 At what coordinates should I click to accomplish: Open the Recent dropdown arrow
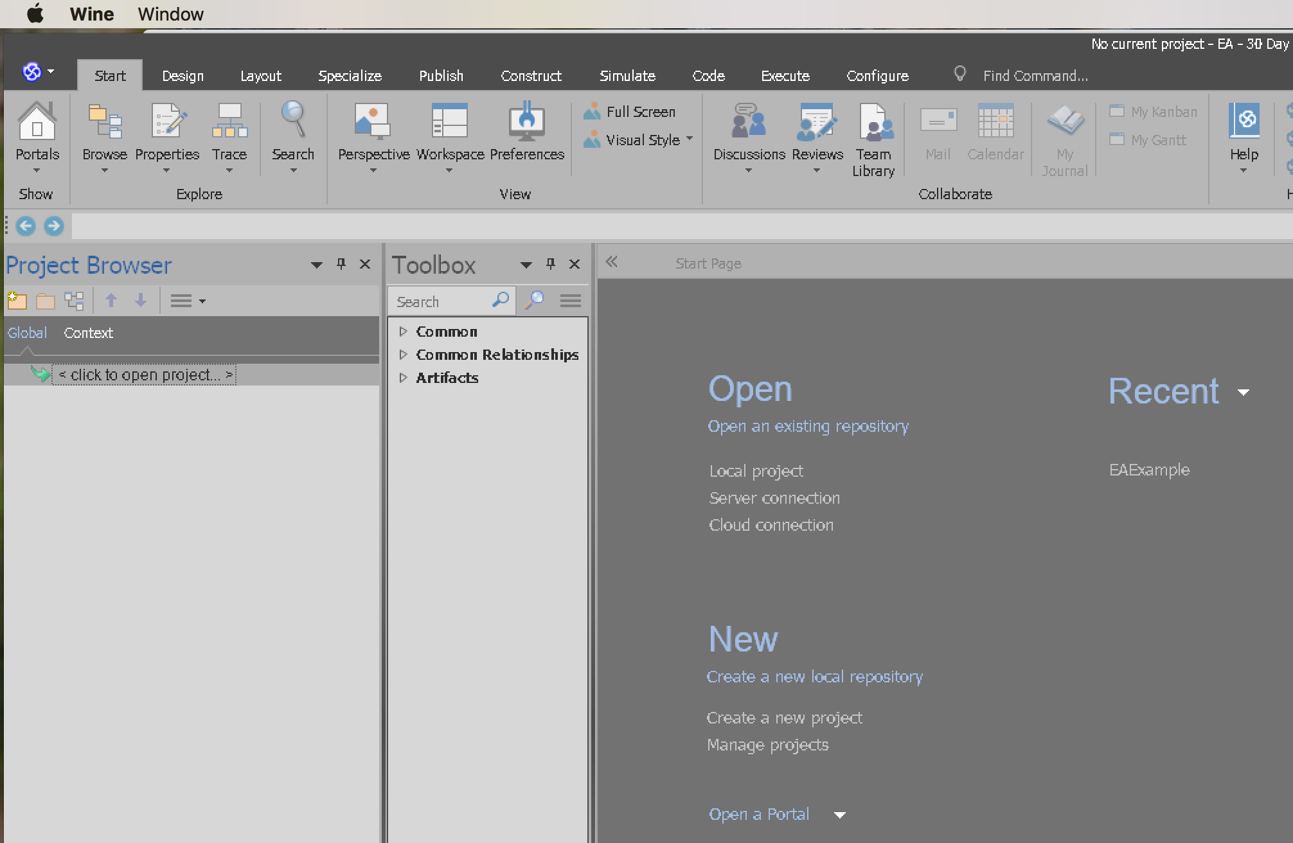click(1244, 393)
